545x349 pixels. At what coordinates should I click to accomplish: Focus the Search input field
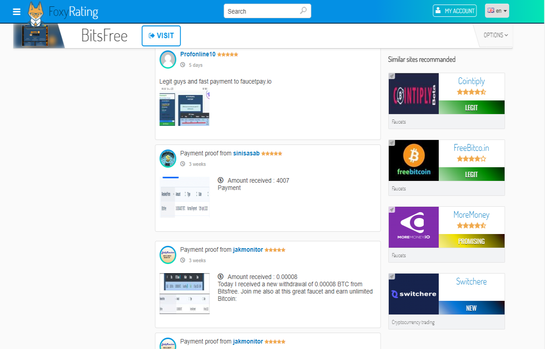(x=268, y=11)
